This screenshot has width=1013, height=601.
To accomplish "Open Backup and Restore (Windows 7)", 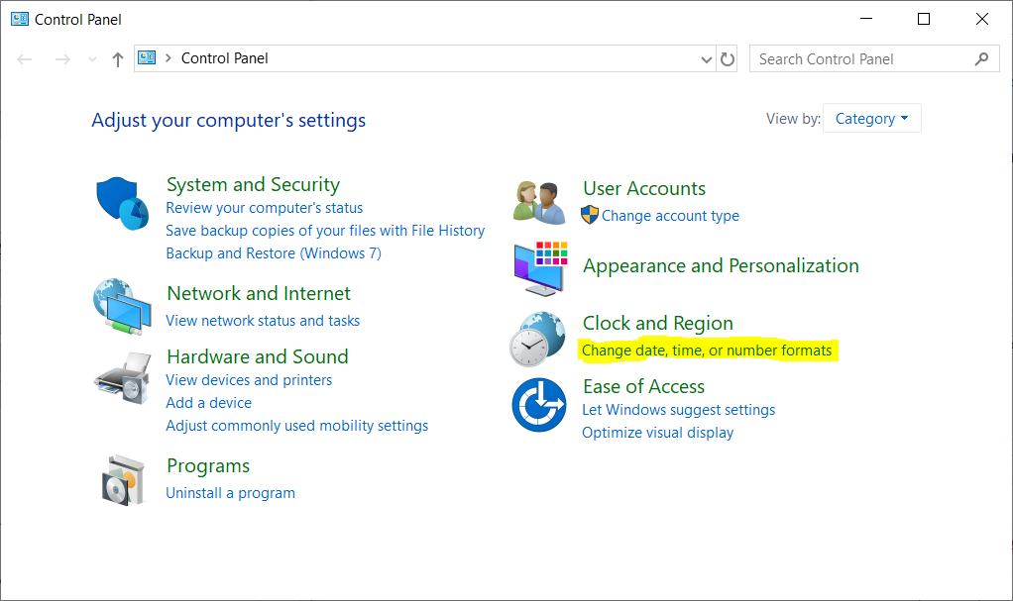I will pos(274,253).
